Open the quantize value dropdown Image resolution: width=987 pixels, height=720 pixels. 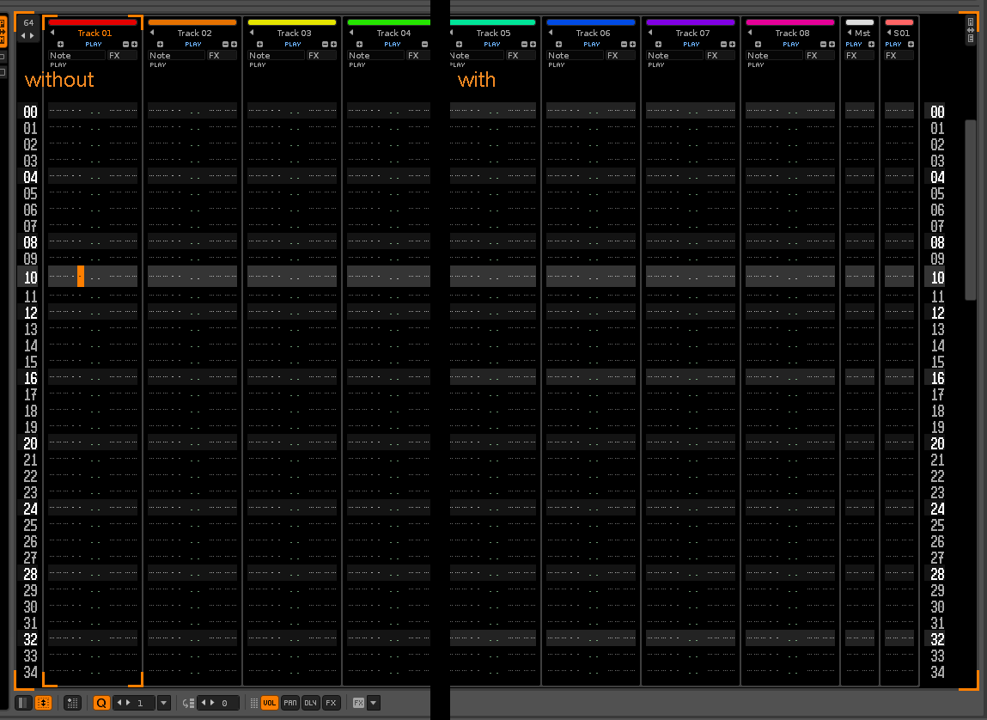coord(164,703)
